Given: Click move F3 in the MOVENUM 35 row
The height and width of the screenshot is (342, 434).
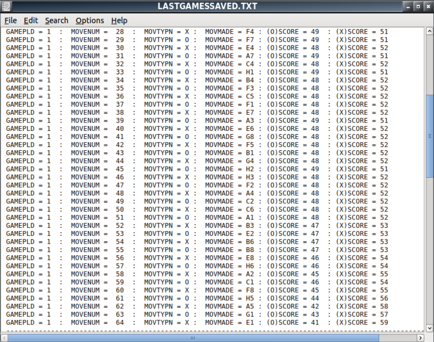Looking at the screenshot, I should 250,88.
